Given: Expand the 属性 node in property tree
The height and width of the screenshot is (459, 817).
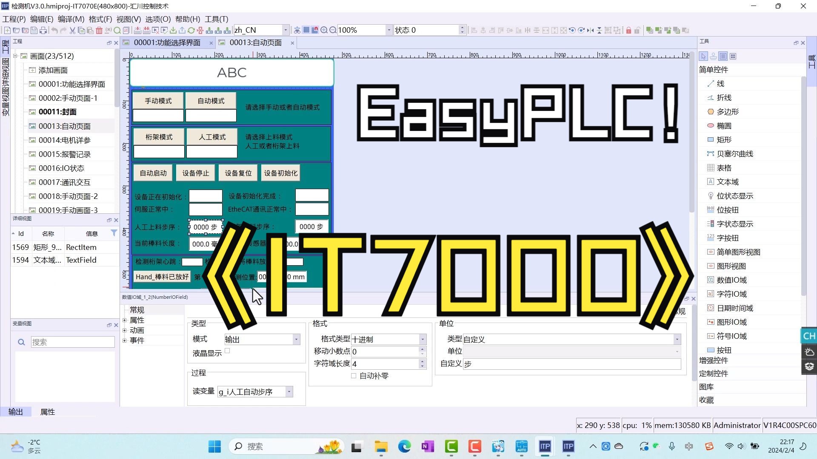Looking at the screenshot, I should pos(125,320).
